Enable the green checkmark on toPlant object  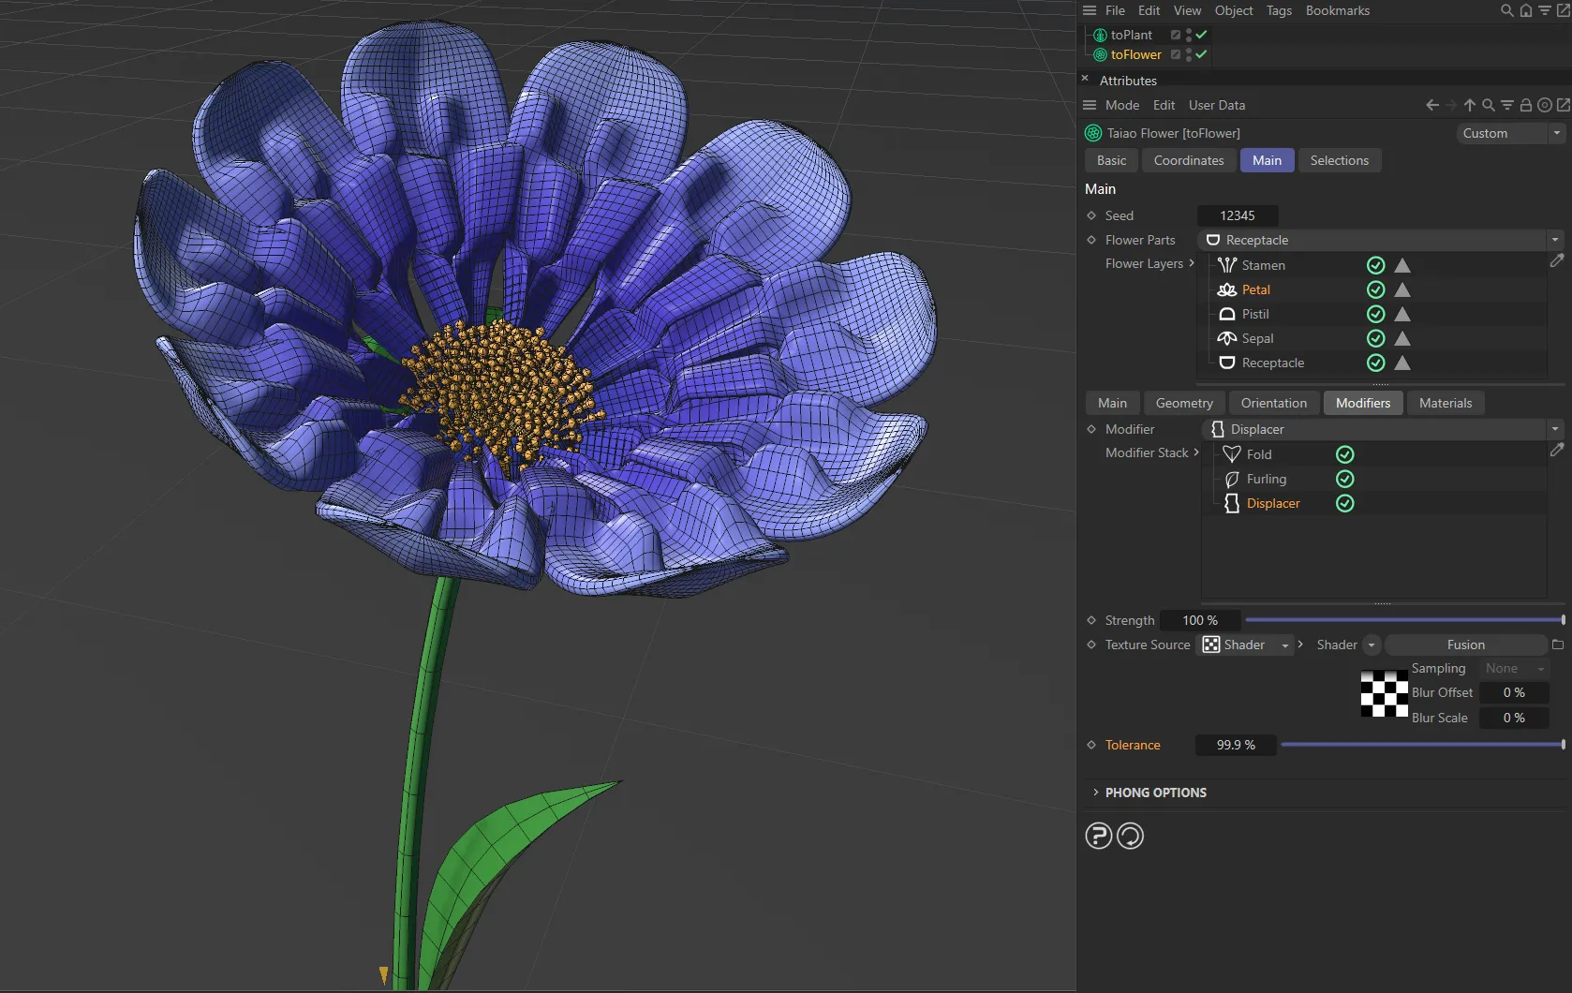coord(1200,35)
